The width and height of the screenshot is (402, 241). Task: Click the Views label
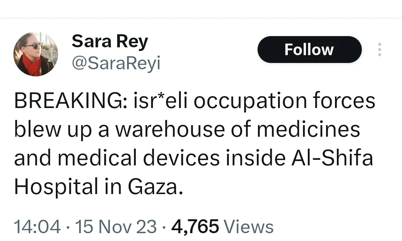pos(249,227)
